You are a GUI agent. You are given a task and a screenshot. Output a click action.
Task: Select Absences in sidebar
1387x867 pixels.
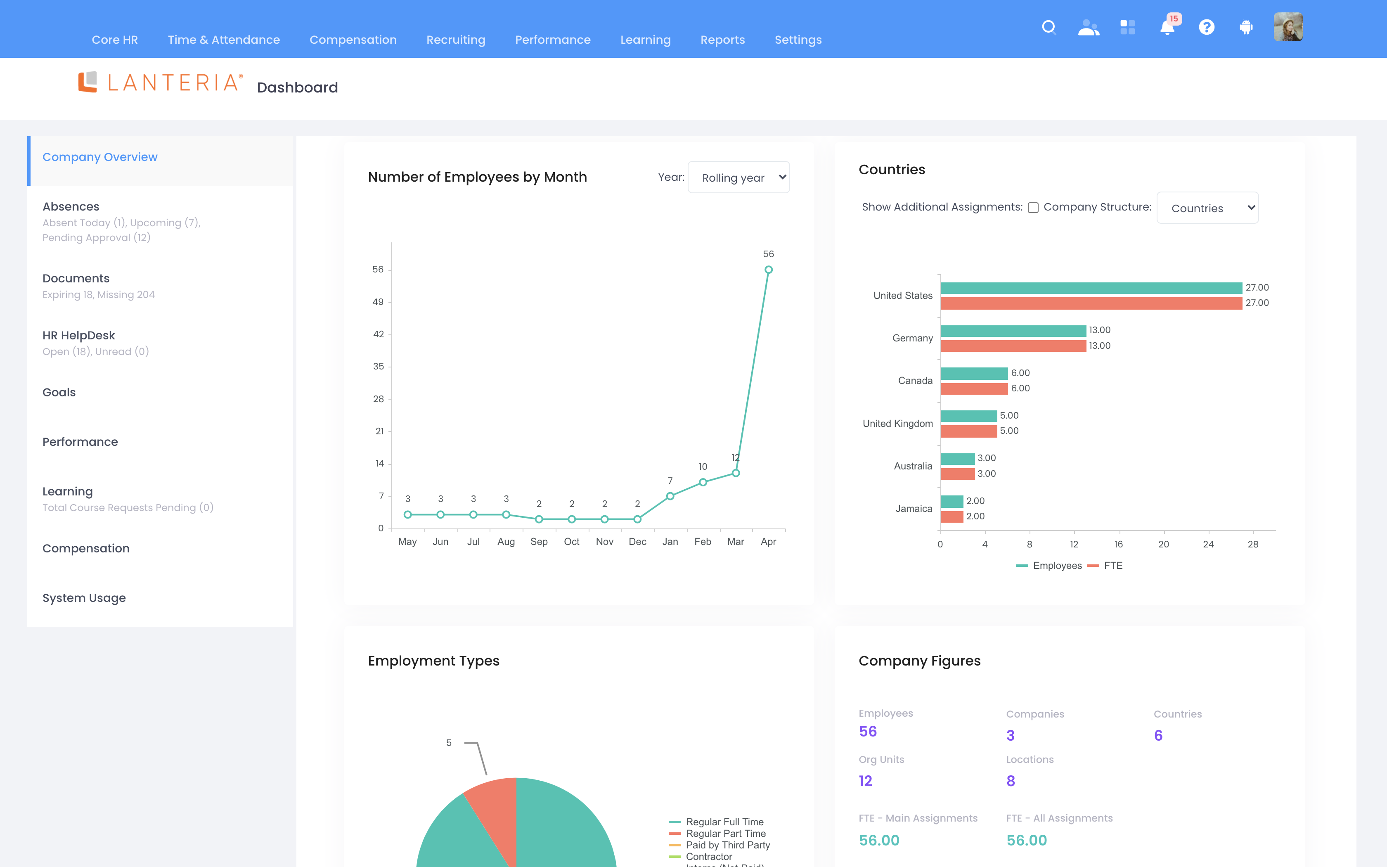coord(161,221)
